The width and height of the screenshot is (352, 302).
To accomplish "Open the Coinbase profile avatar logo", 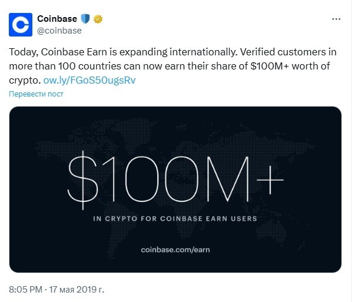I will (21, 25).
